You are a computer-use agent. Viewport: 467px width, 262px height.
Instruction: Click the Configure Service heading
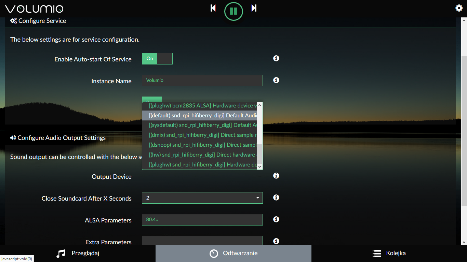tap(38, 21)
